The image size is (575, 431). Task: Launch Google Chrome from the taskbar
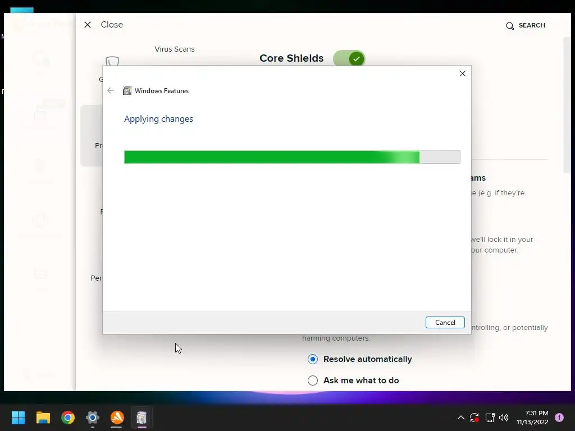[x=68, y=418]
